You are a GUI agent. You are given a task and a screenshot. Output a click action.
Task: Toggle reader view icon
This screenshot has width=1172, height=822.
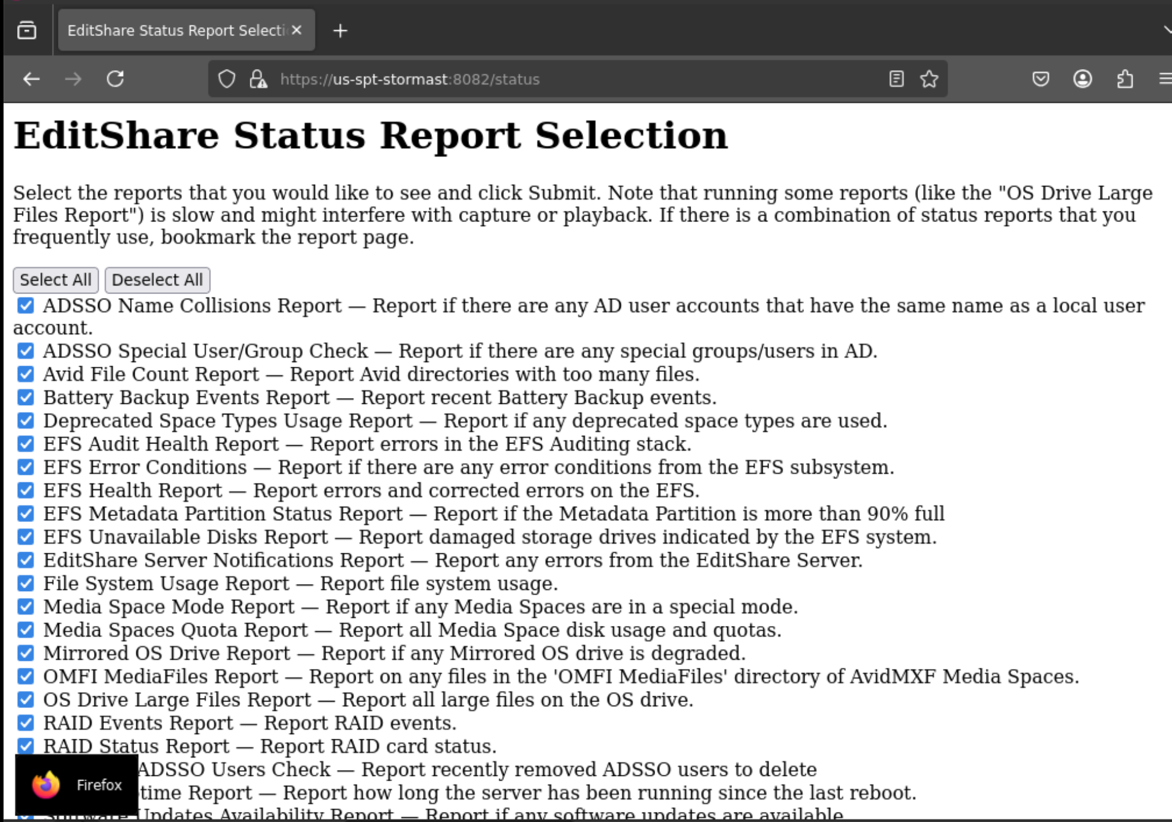[896, 79]
